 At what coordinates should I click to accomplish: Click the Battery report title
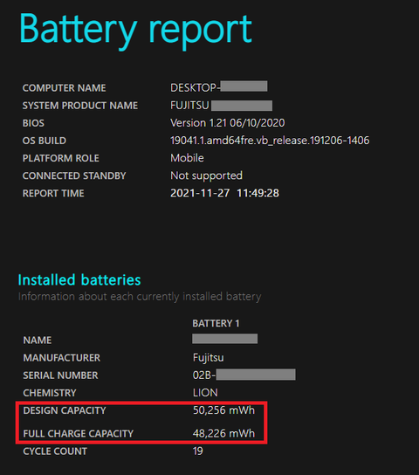(x=135, y=31)
